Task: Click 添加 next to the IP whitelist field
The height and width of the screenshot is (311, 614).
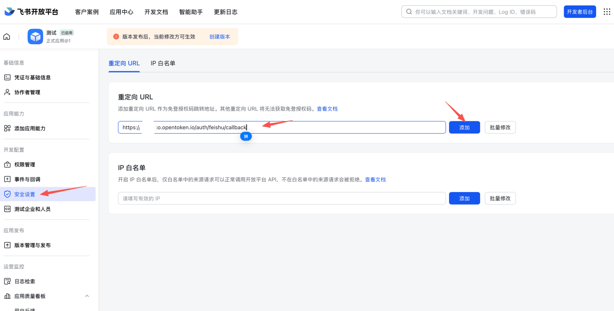Action: pos(465,198)
